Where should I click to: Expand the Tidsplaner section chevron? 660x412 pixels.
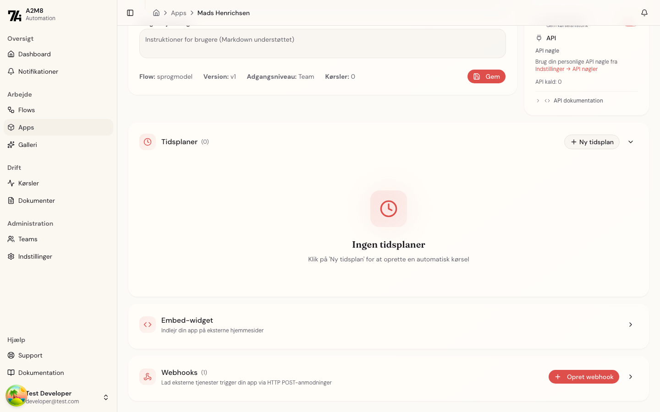click(630, 142)
